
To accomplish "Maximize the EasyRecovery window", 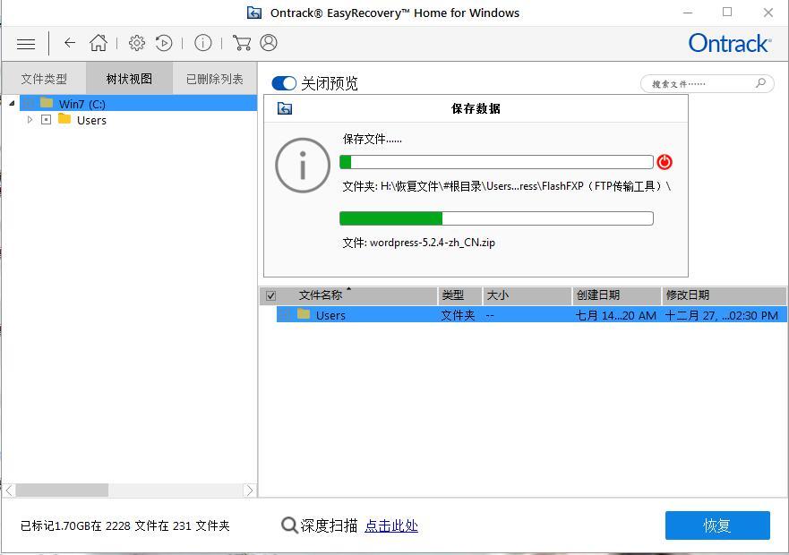I will [727, 12].
